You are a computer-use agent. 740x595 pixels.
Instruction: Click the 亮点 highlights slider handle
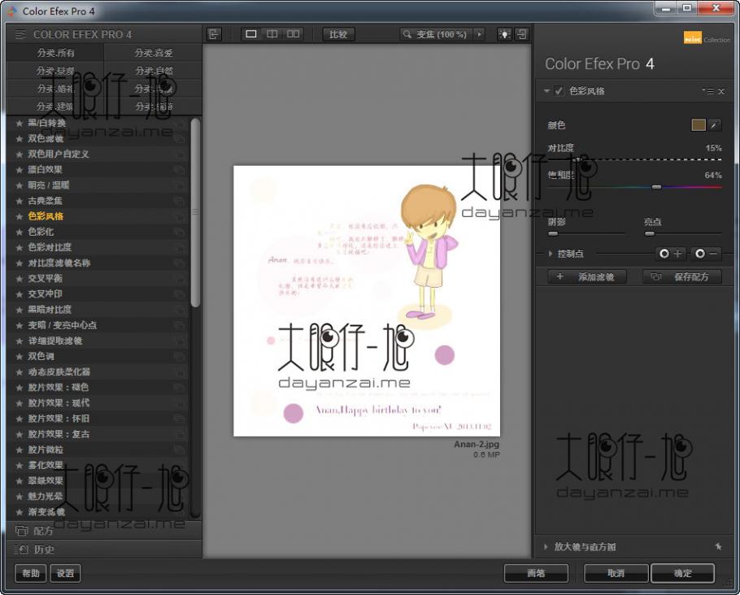650,233
